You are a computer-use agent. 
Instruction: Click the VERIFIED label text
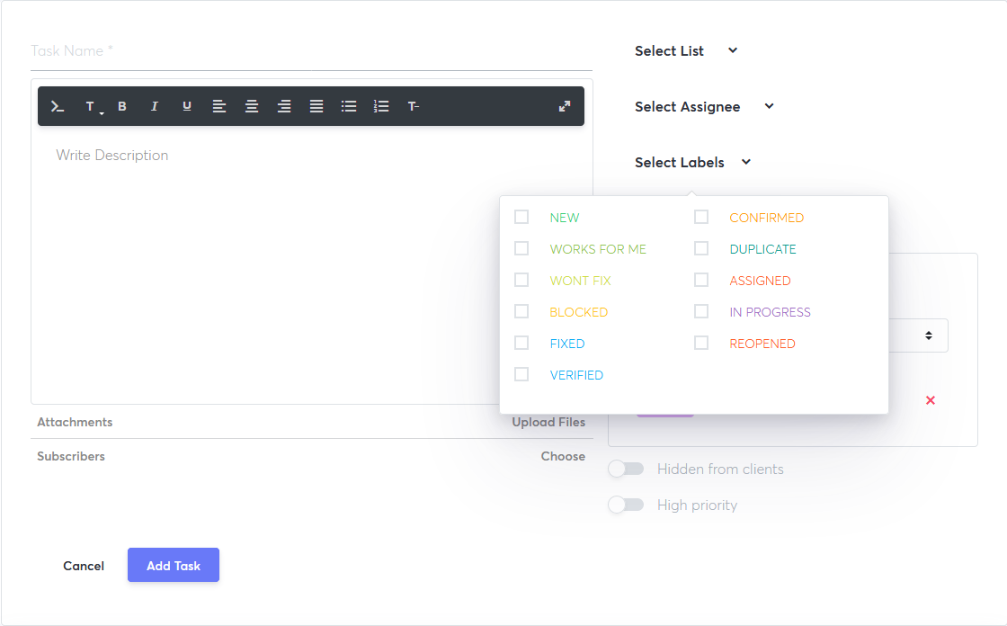coord(576,375)
